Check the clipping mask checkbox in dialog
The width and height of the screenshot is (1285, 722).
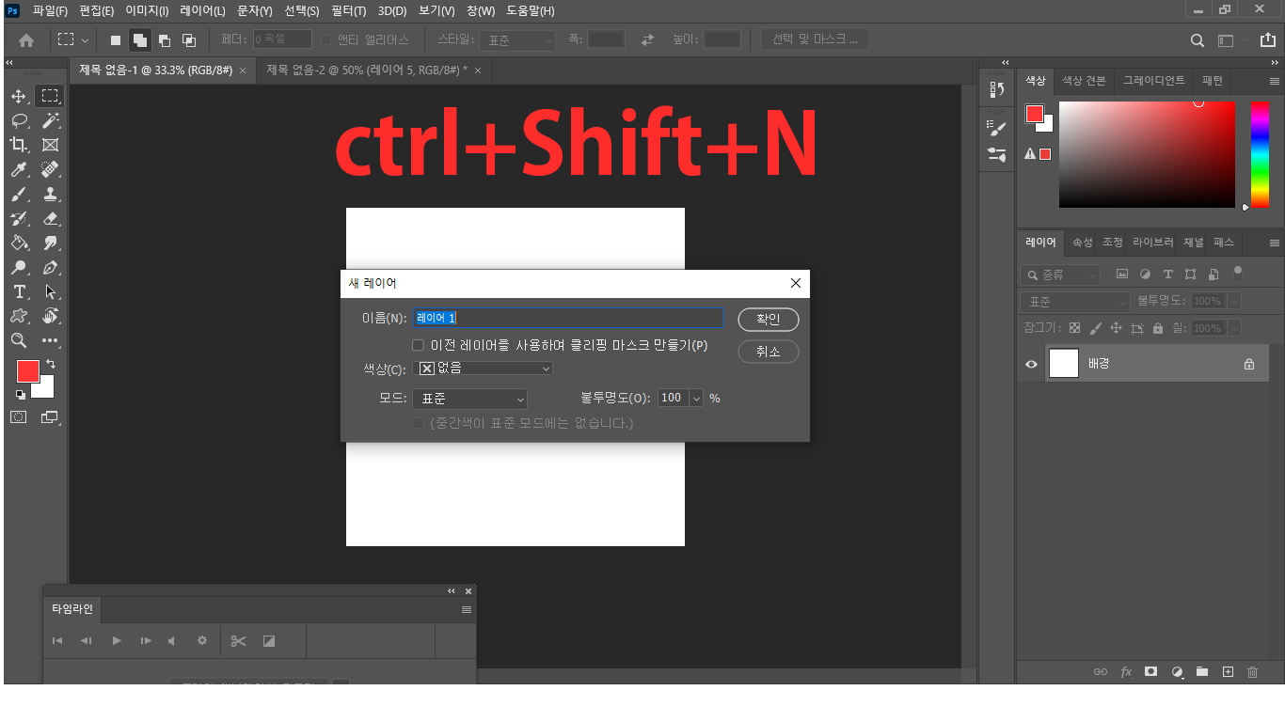pyautogui.click(x=419, y=345)
